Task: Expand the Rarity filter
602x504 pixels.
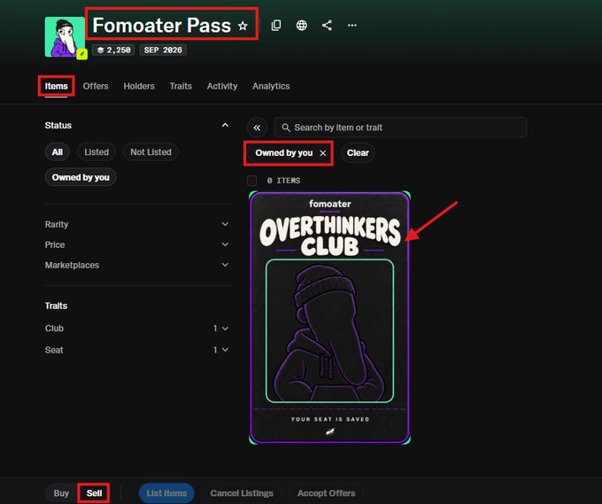Action: 137,224
